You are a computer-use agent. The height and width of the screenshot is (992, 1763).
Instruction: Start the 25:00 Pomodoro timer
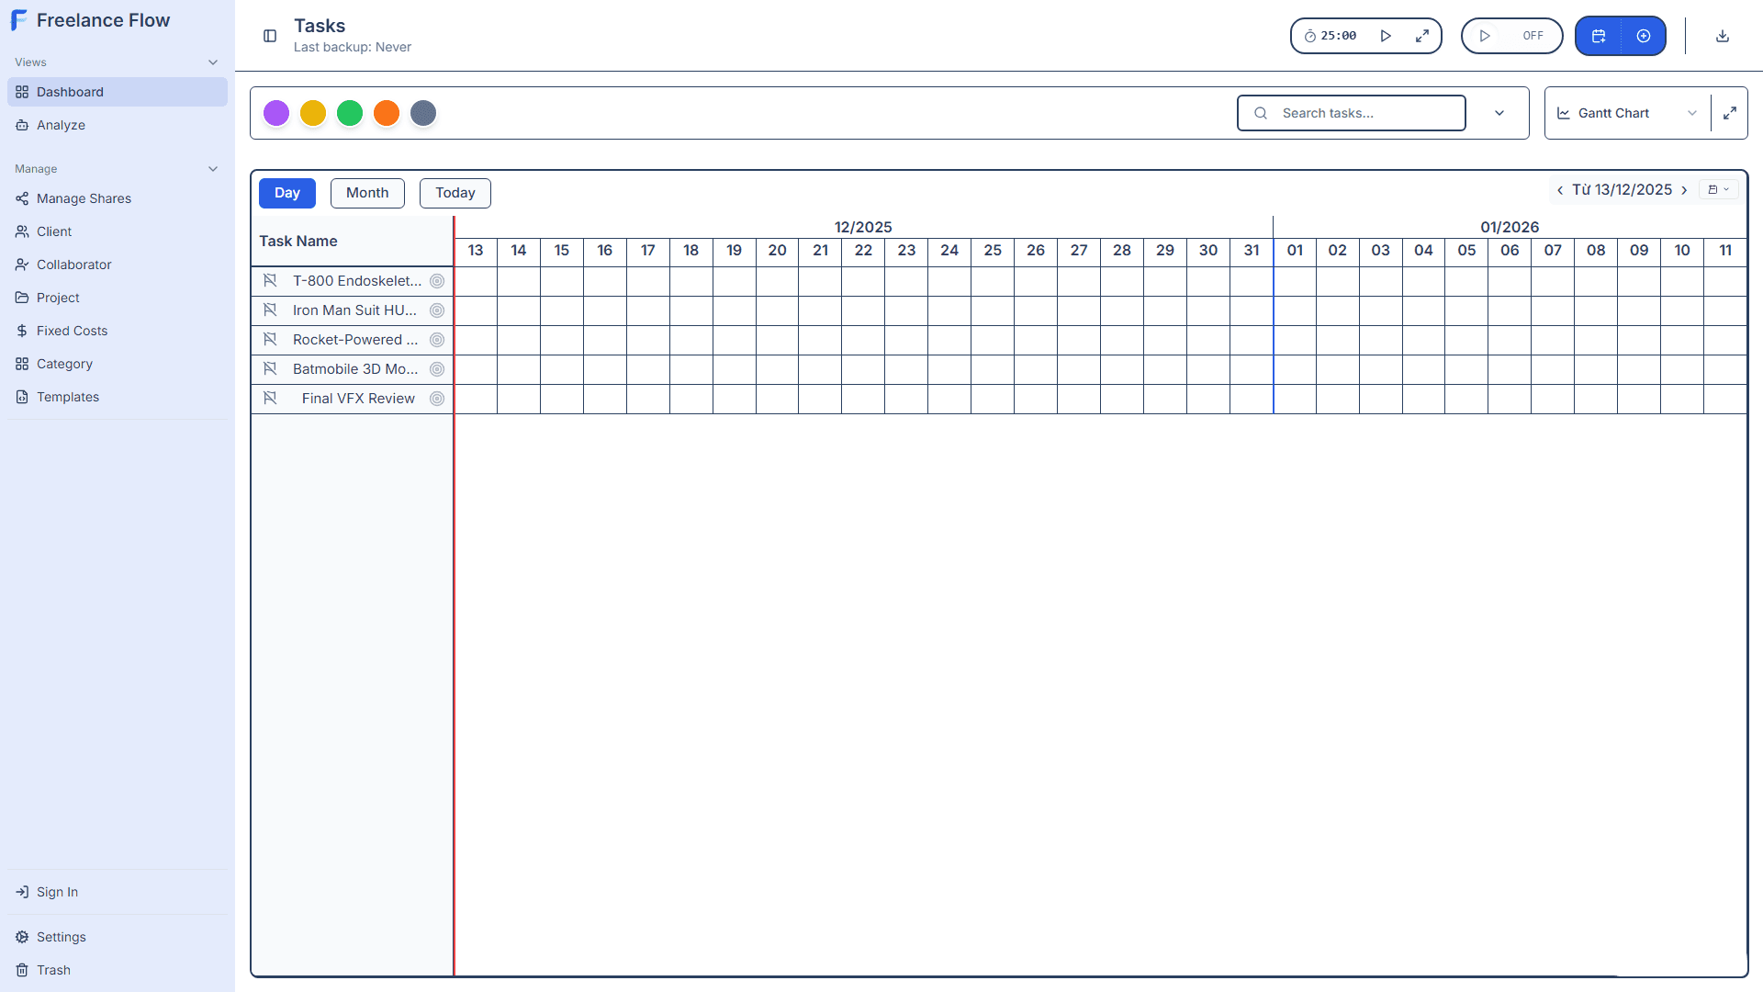(x=1386, y=36)
